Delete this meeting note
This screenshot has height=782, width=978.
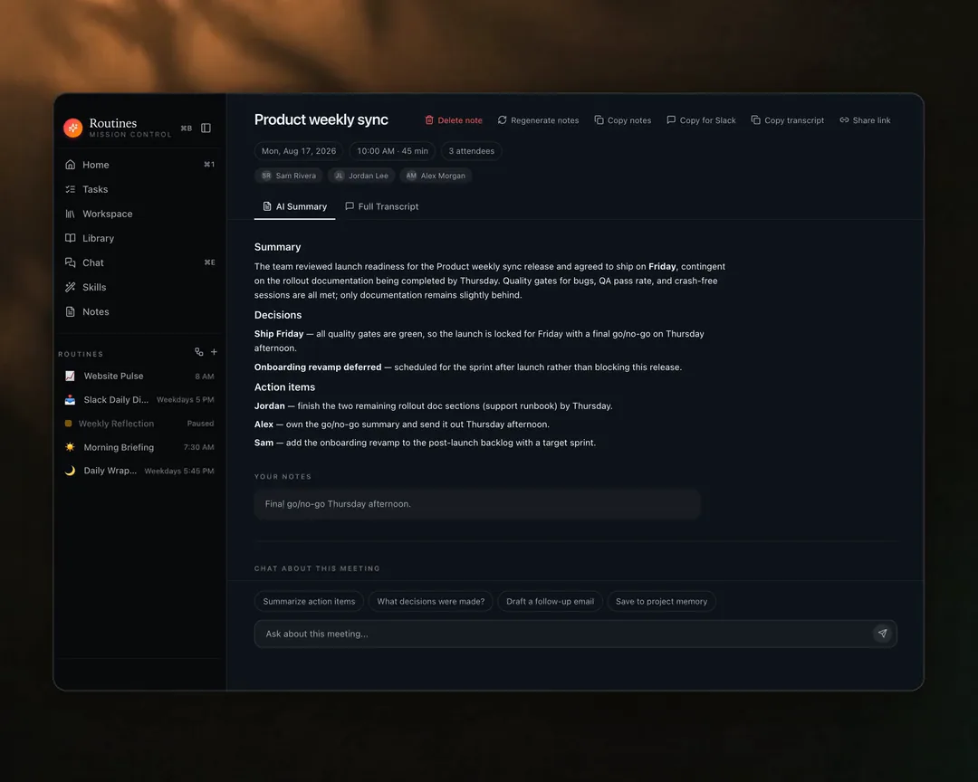[x=454, y=120]
